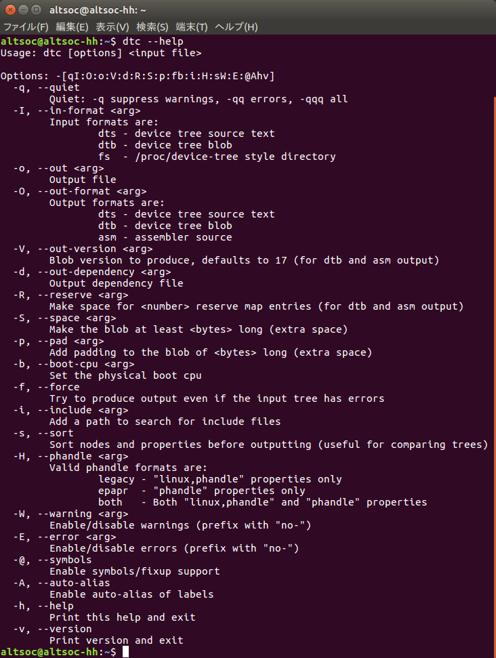Screen dimensions: 496x658
Task: Open the ファイル(F) menu
Action: pyautogui.click(x=26, y=27)
